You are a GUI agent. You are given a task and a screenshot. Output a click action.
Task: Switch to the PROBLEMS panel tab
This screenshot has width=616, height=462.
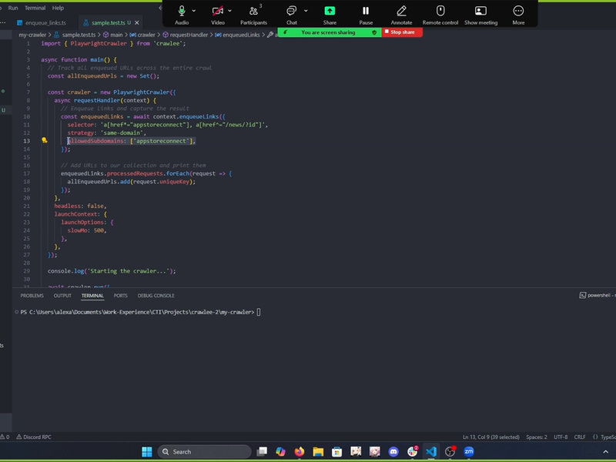point(32,296)
